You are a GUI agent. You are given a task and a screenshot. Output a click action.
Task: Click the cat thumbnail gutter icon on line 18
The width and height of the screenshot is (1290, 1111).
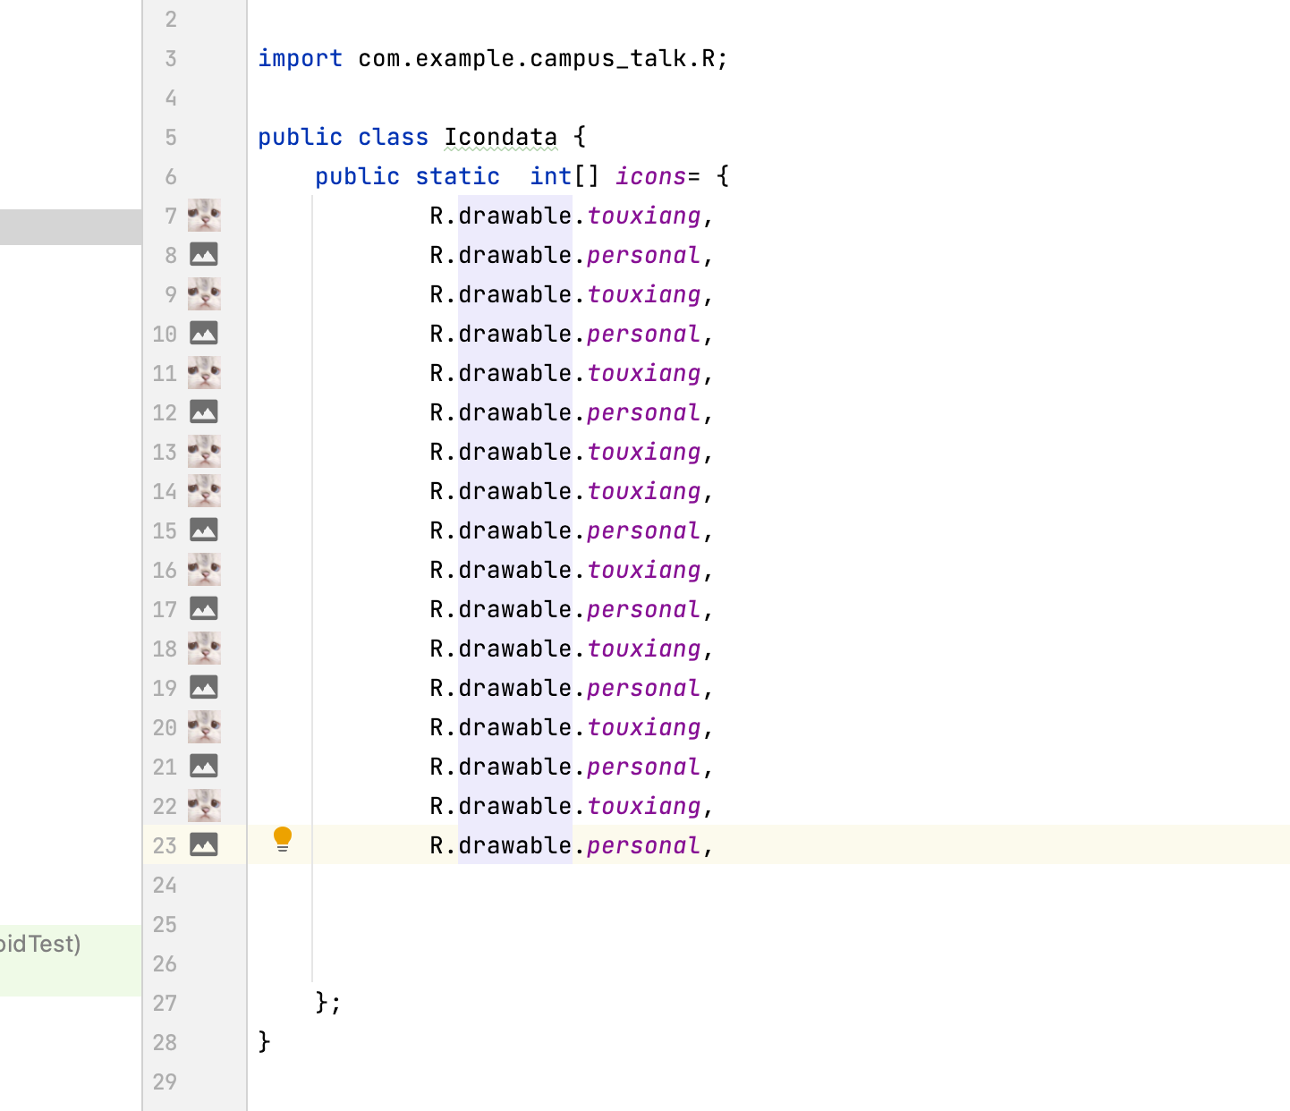(204, 649)
